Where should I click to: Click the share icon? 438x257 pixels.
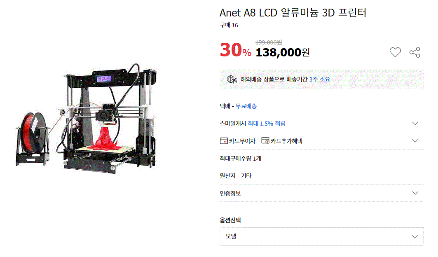coord(415,52)
